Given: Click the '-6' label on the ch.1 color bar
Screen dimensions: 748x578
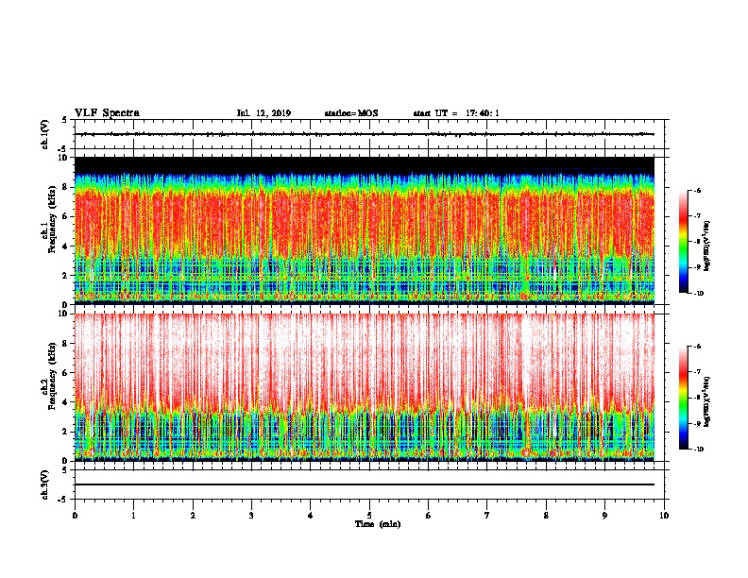Looking at the screenshot, I should coord(697,190).
